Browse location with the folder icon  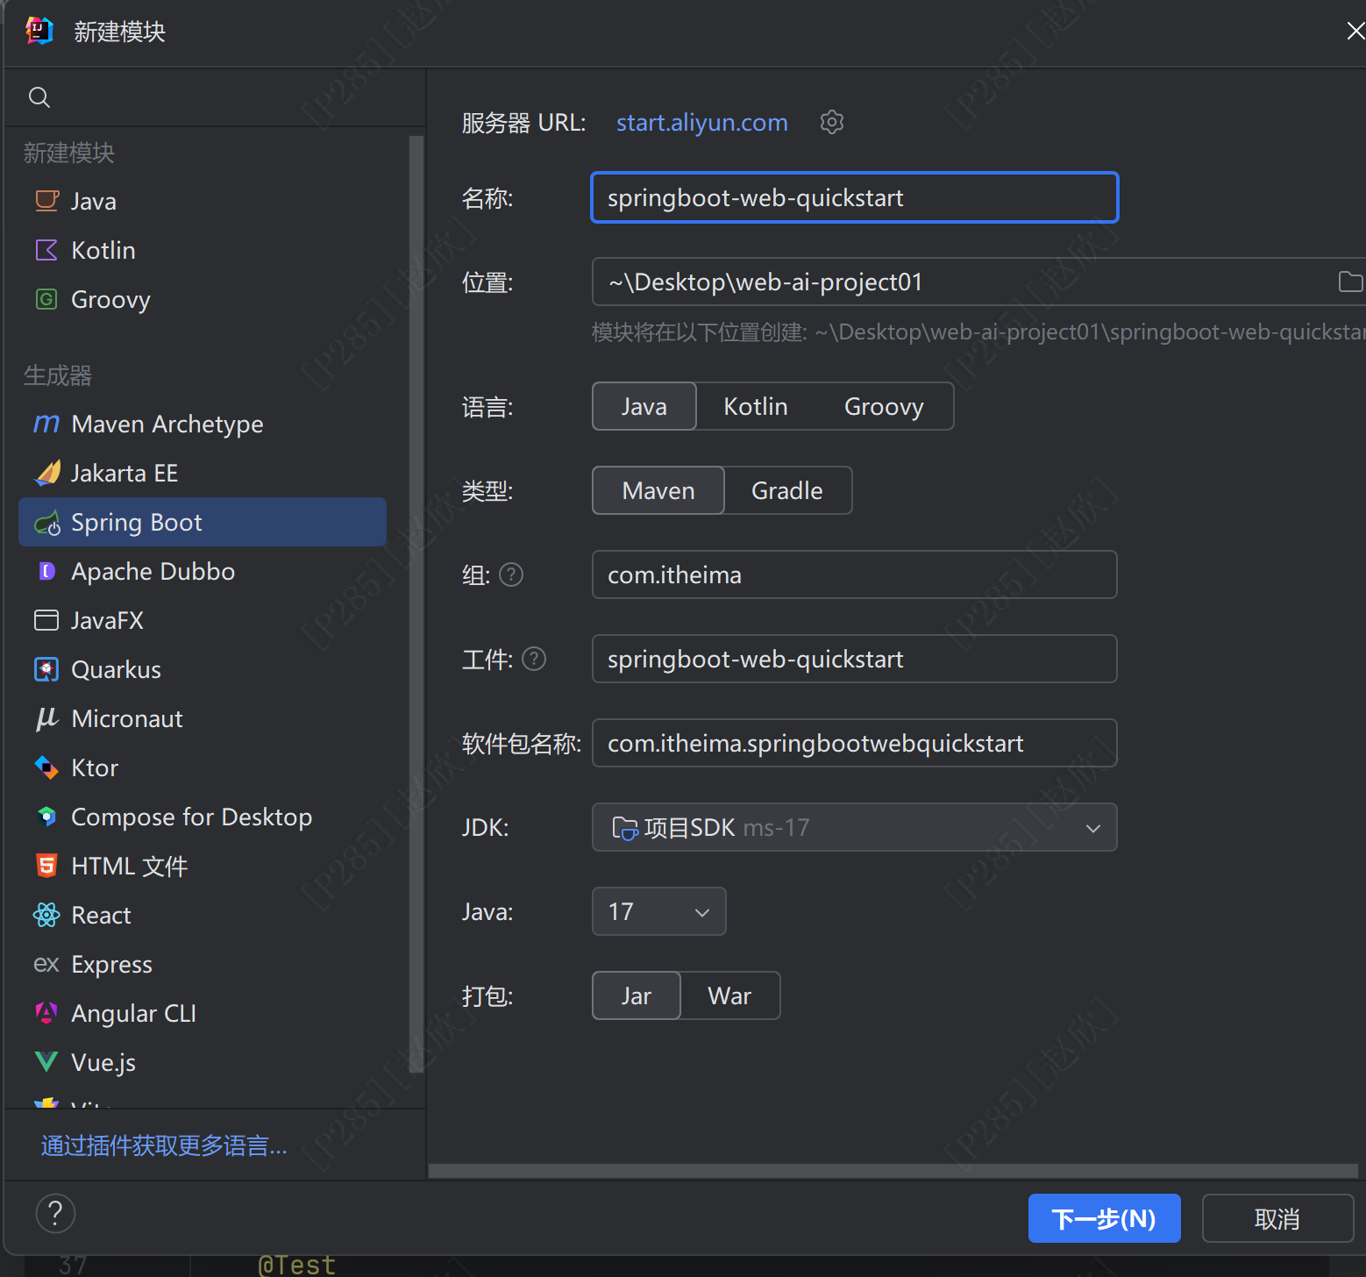click(1350, 282)
